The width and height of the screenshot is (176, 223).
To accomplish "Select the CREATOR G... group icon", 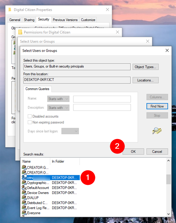I will coord(24,167).
